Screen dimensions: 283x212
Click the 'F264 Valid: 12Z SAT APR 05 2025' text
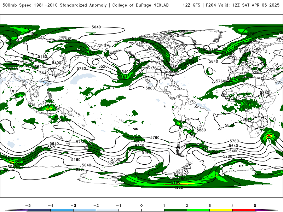point(242,5)
